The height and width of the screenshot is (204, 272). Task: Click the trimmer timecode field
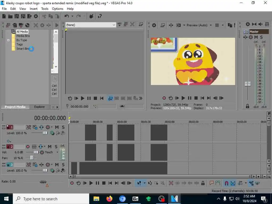tap(79, 107)
